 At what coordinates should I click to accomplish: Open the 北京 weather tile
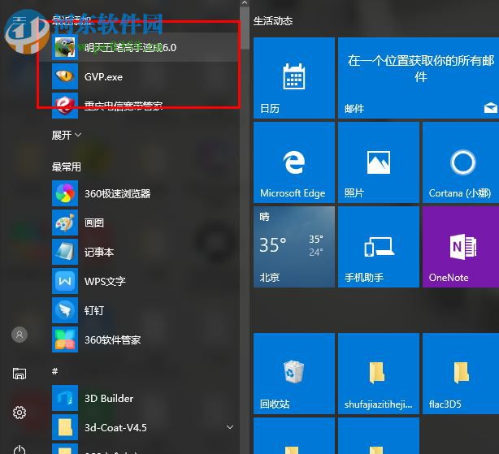[294, 247]
